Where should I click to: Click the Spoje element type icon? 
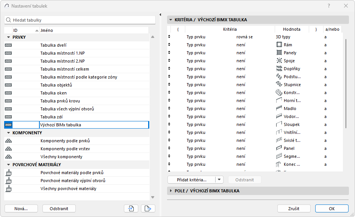click(280, 61)
